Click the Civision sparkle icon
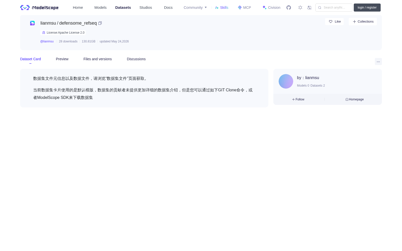402x251 pixels. pyautogui.click(x=264, y=8)
